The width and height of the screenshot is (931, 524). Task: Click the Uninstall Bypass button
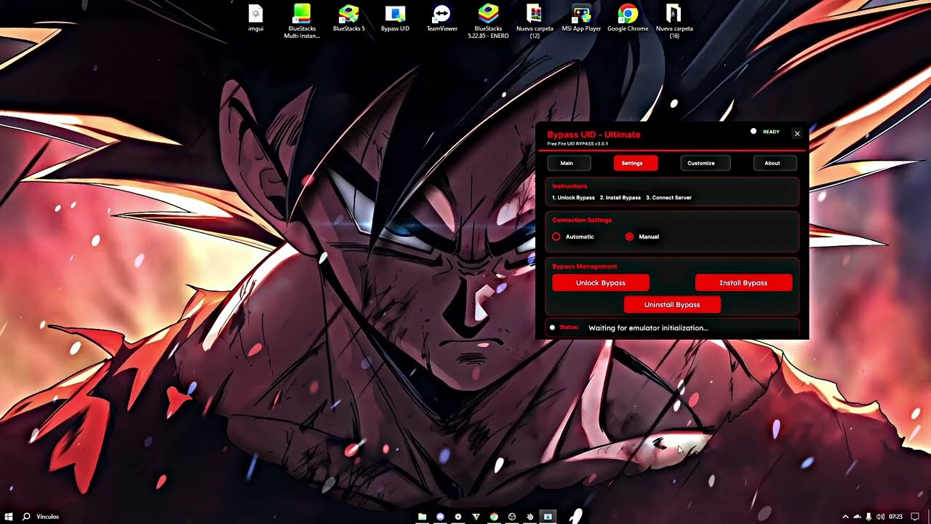pyautogui.click(x=672, y=304)
